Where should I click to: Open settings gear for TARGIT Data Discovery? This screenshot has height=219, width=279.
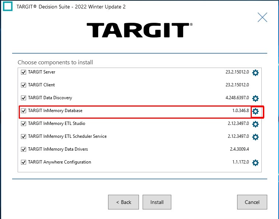click(255, 98)
